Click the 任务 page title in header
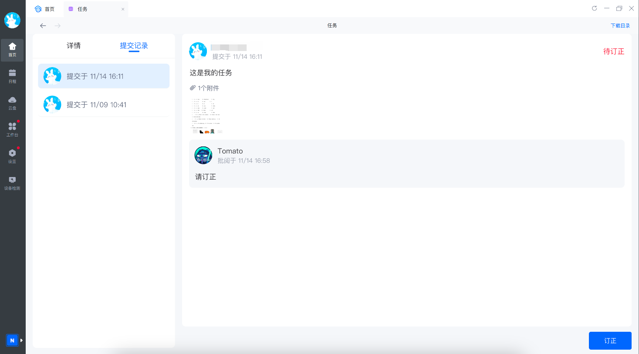This screenshot has height=354, width=639. (332, 26)
